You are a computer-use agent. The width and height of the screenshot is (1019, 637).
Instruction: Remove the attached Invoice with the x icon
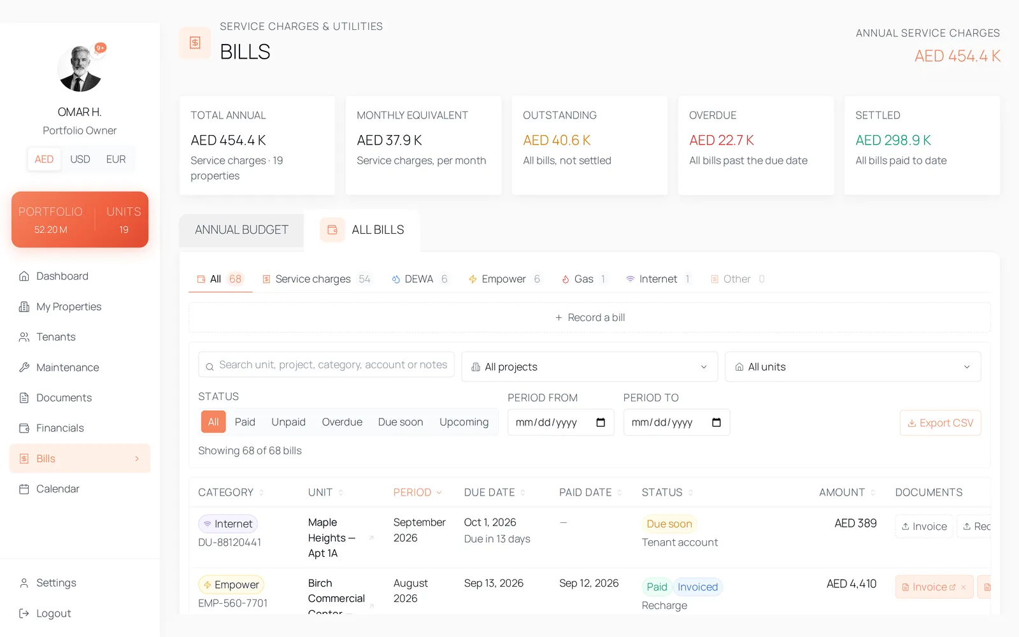(964, 587)
